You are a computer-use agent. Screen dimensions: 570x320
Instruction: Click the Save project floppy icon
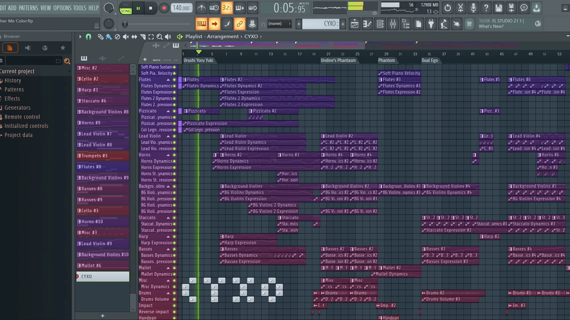click(x=499, y=8)
